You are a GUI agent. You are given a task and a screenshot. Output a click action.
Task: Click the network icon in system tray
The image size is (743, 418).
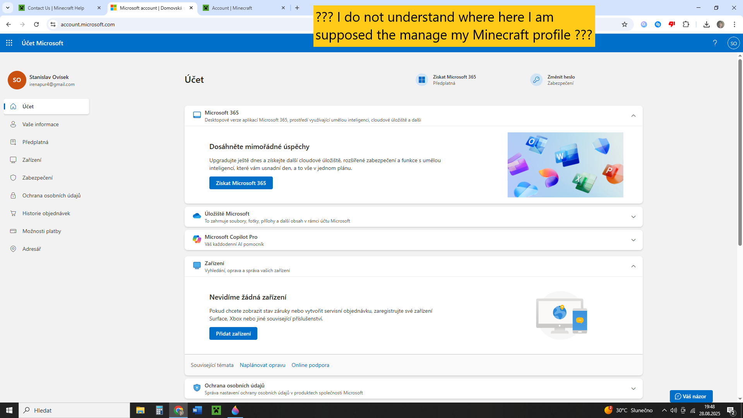(693, 410)
